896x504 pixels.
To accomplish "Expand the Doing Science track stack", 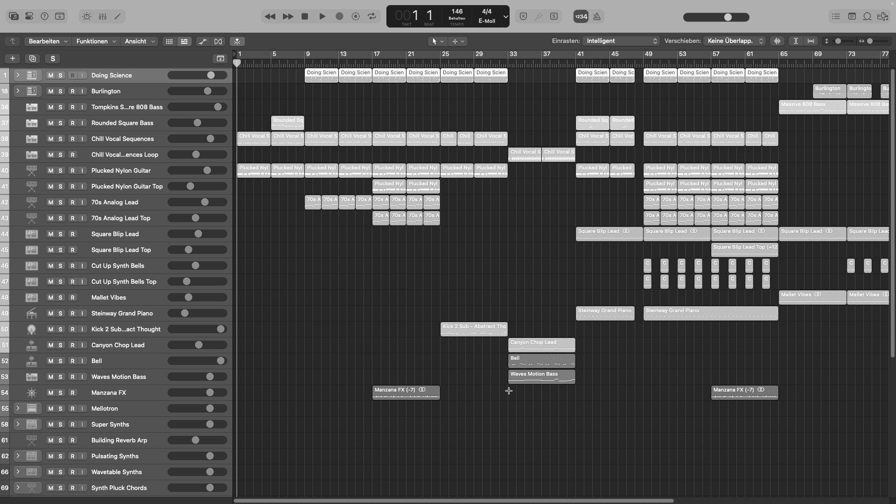I will (18, 76).
